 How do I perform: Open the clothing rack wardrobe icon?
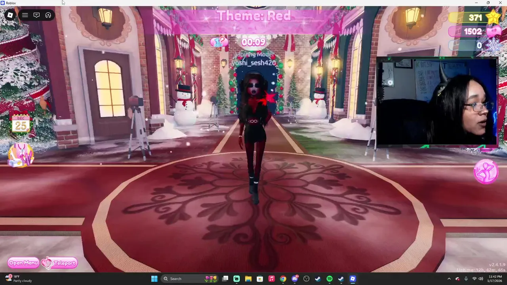click(21, 155)
